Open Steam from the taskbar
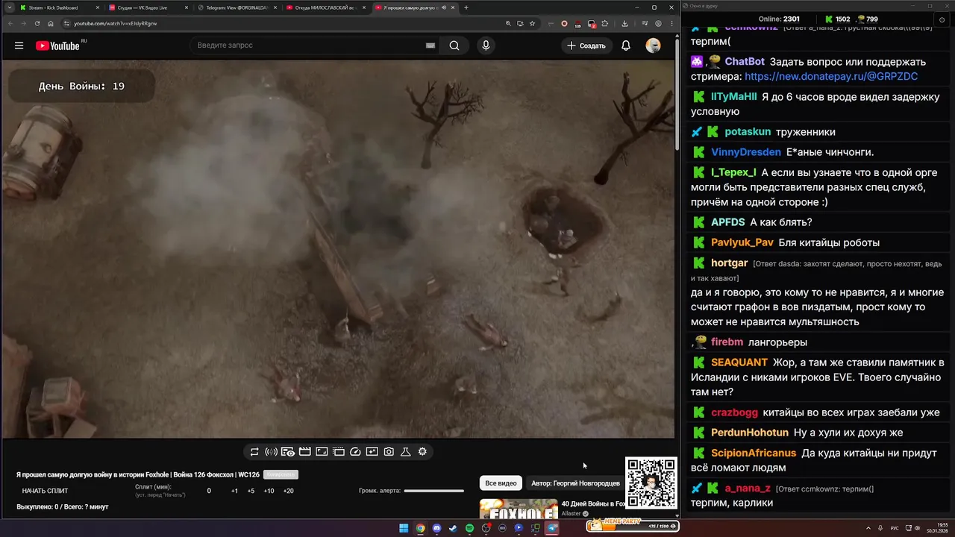This screenshot has height=537, width=955. click(453, 528)
